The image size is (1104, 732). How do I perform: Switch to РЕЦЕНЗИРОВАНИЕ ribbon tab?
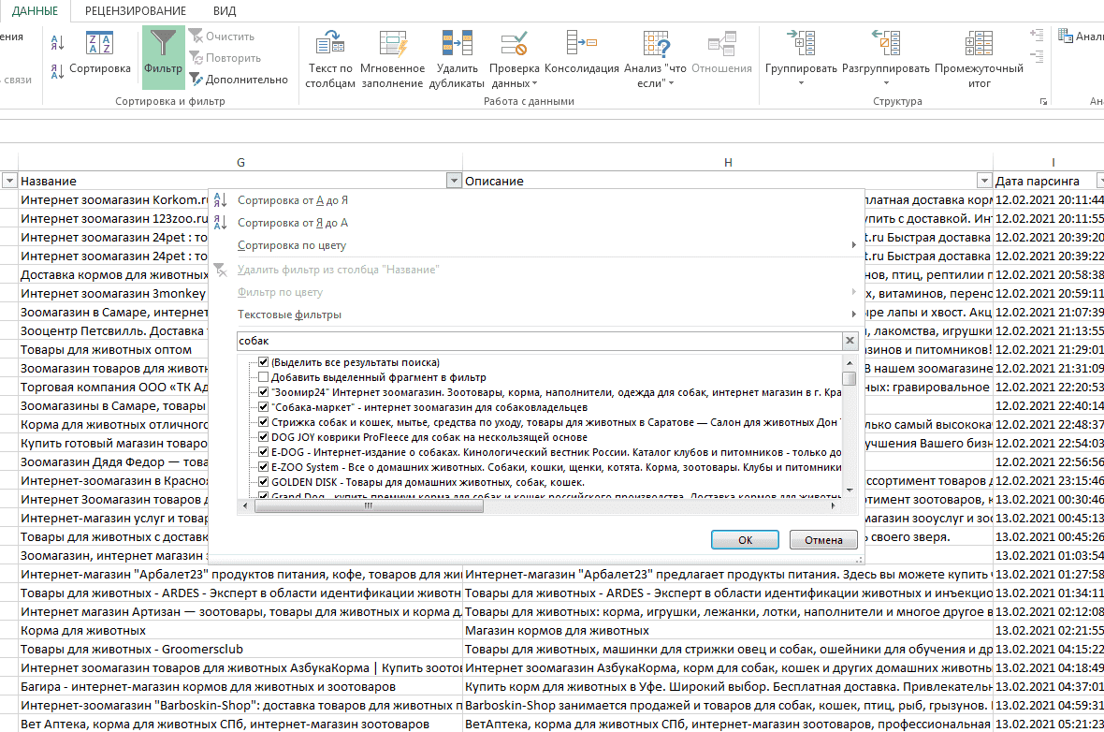click(135, 10)
